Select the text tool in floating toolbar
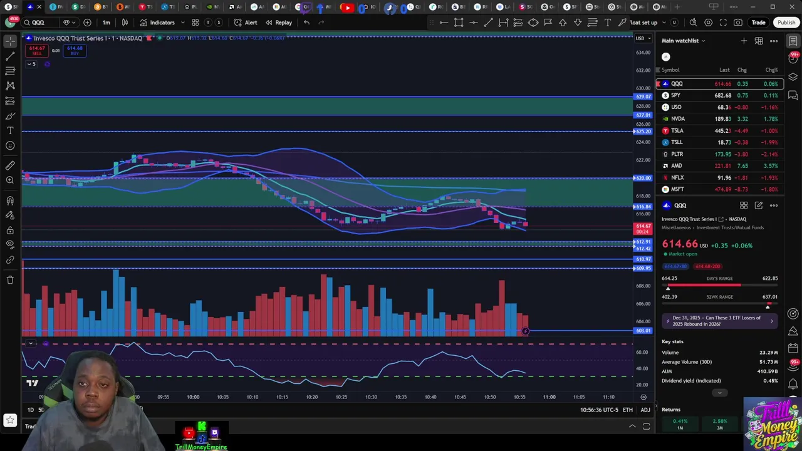The image size is (802, 451). coord(608,23)
